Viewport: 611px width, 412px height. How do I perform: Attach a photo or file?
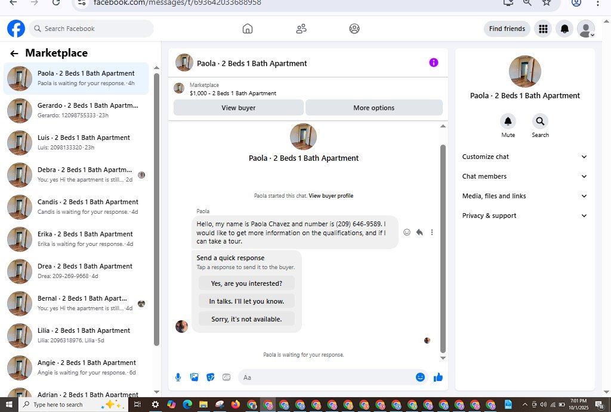[194, 377]
